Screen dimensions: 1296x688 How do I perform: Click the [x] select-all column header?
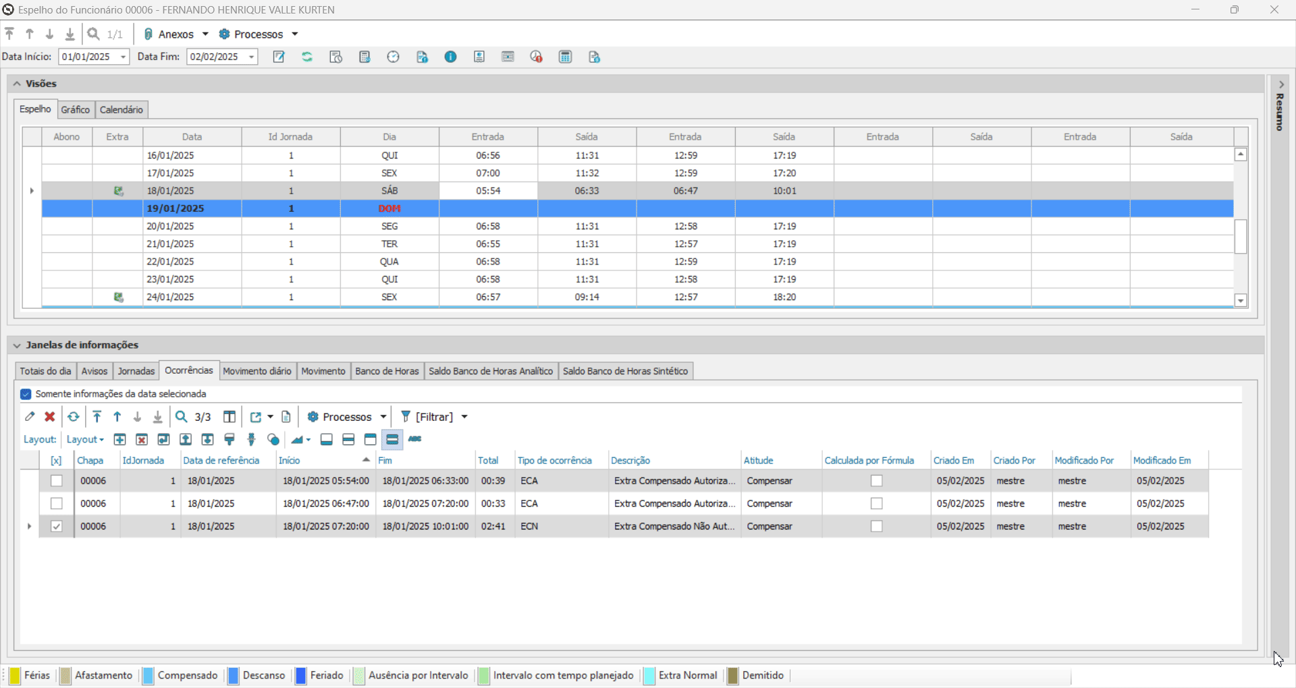click(56, 460)
